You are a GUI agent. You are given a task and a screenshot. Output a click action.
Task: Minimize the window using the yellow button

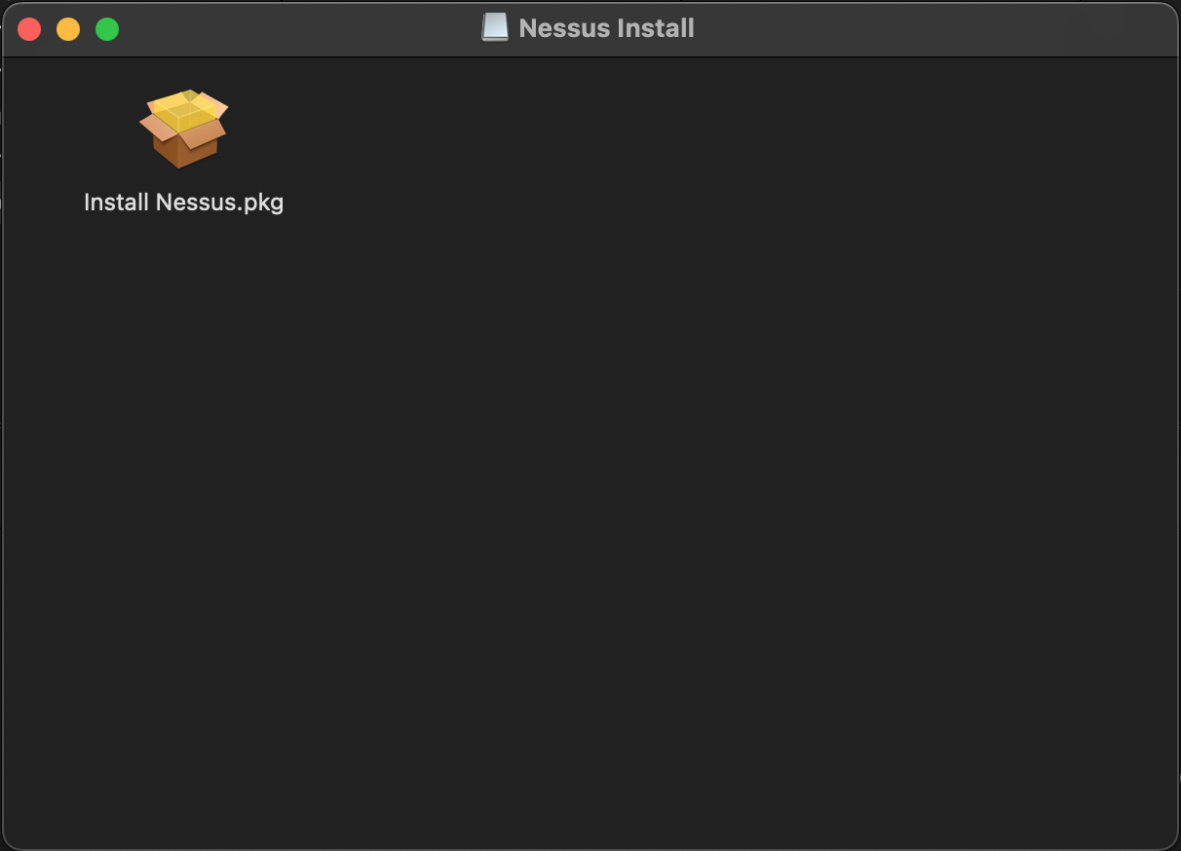68,29
